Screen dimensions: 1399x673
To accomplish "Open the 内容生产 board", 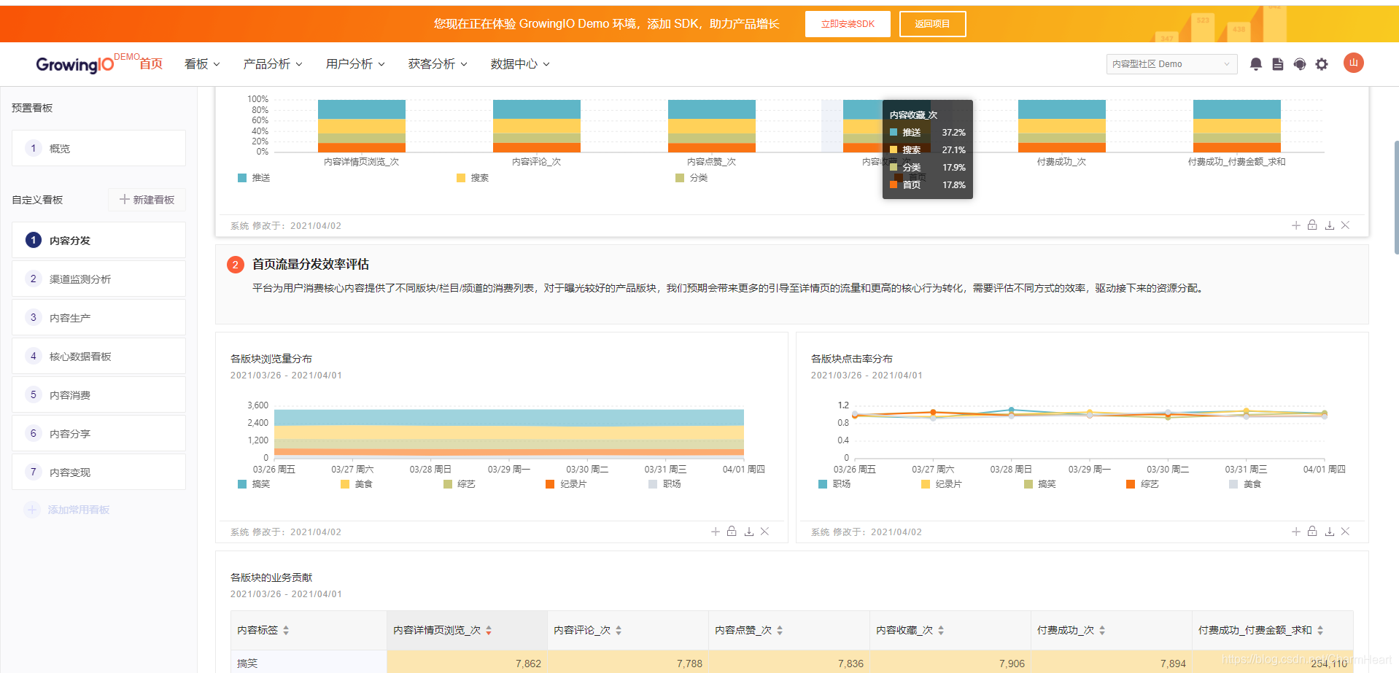I will point(98,317).
